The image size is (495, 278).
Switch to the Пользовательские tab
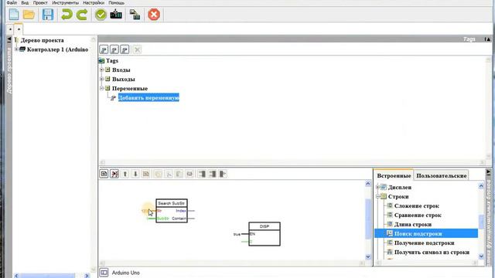tap(442, 175)
